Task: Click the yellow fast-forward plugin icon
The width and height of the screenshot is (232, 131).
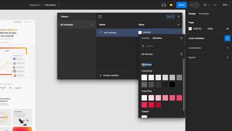Action: 171,5
